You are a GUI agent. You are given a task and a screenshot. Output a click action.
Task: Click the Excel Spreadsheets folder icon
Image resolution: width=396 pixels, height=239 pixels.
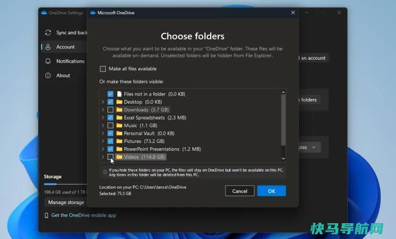pos(120,118)
